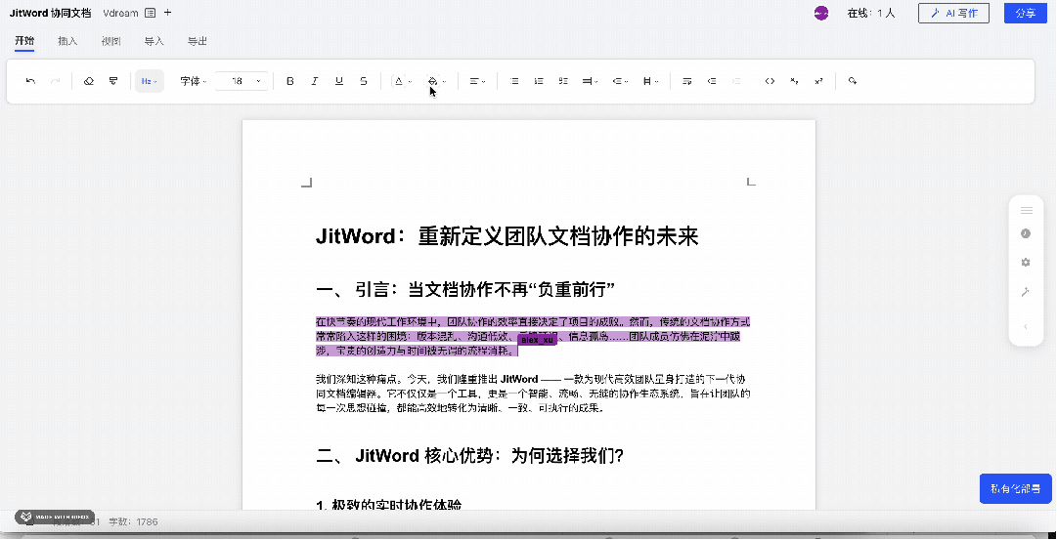Collapse the right side panel arrow

[1026, 326]
